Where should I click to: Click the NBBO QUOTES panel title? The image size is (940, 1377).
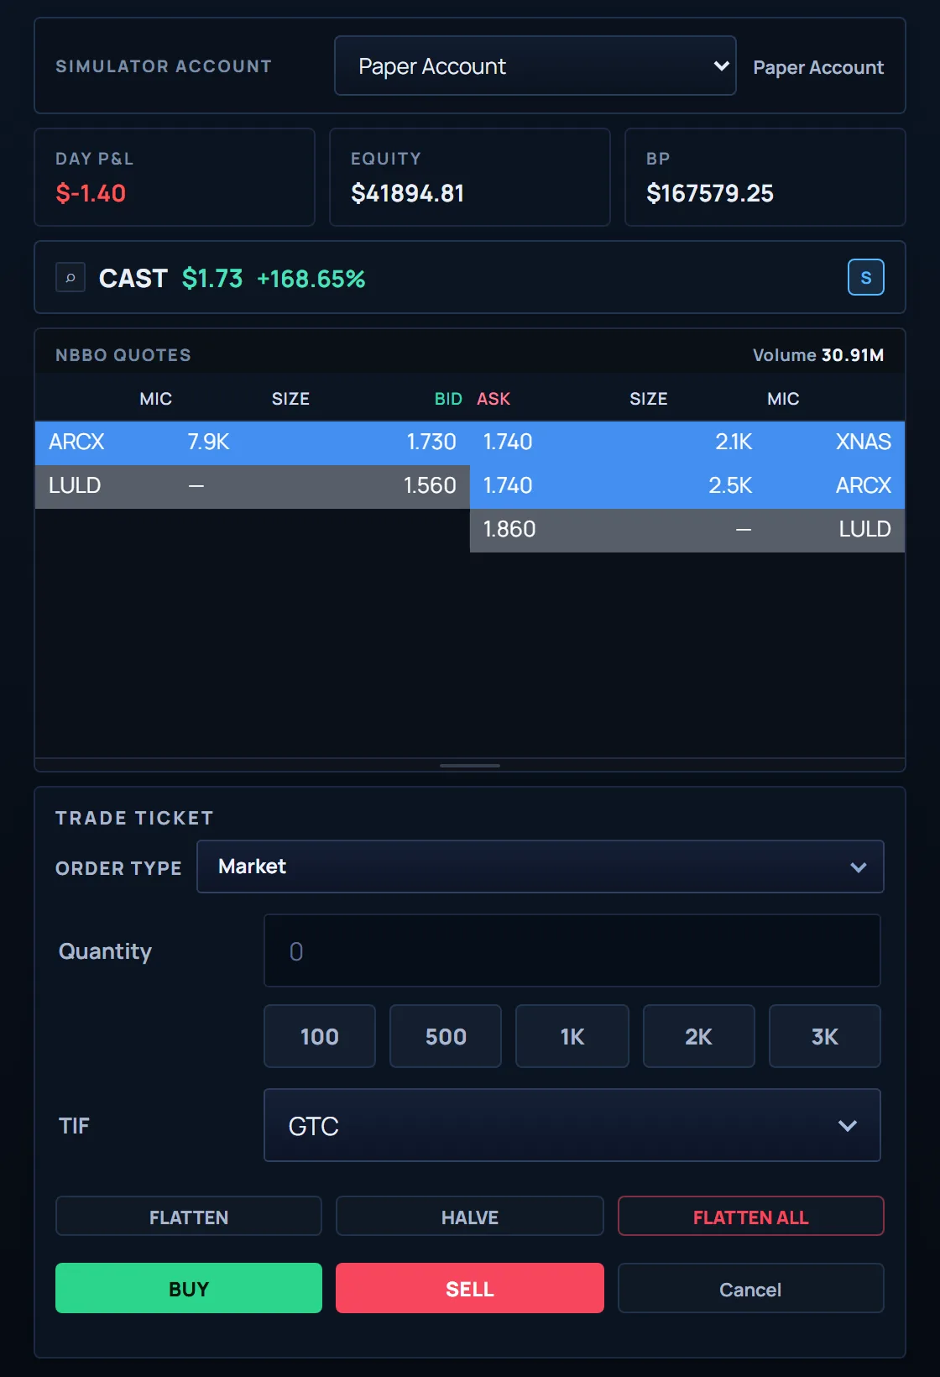[123, 355]
